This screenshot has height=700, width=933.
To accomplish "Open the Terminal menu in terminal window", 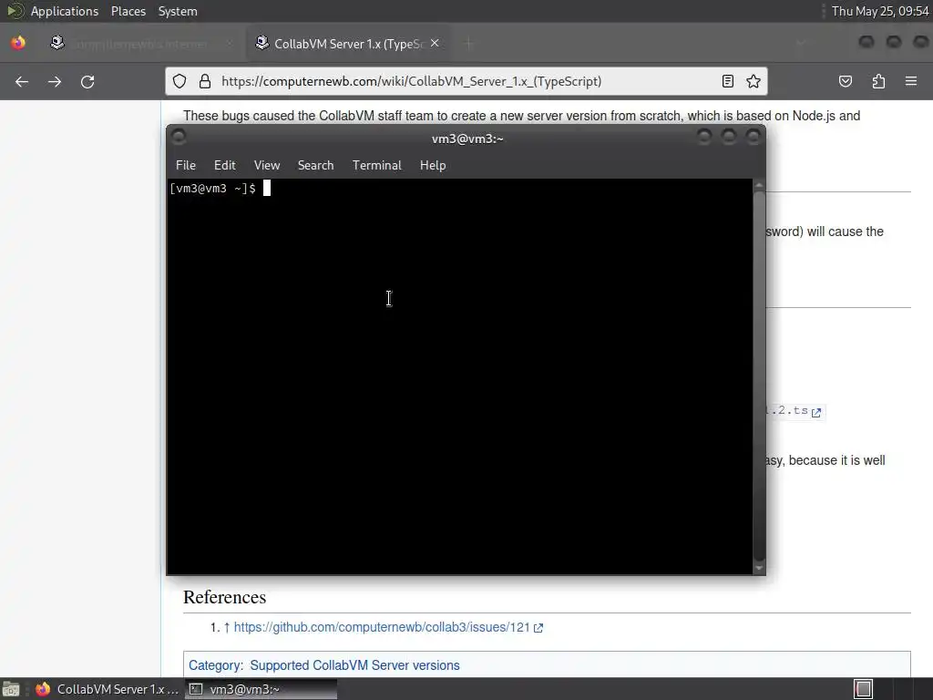I will point(376,166).
